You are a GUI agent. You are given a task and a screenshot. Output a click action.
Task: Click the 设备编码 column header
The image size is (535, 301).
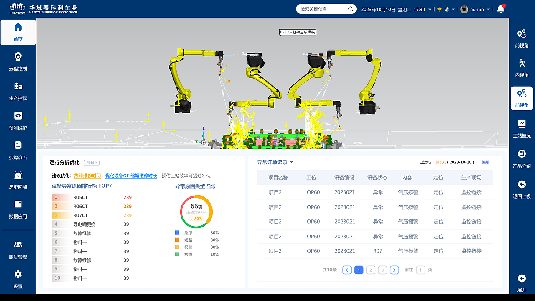coord(344,177)
